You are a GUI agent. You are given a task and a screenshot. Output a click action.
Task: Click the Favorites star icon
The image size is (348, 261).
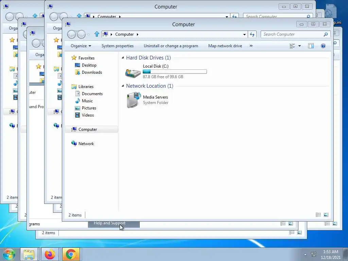point(74,58)
